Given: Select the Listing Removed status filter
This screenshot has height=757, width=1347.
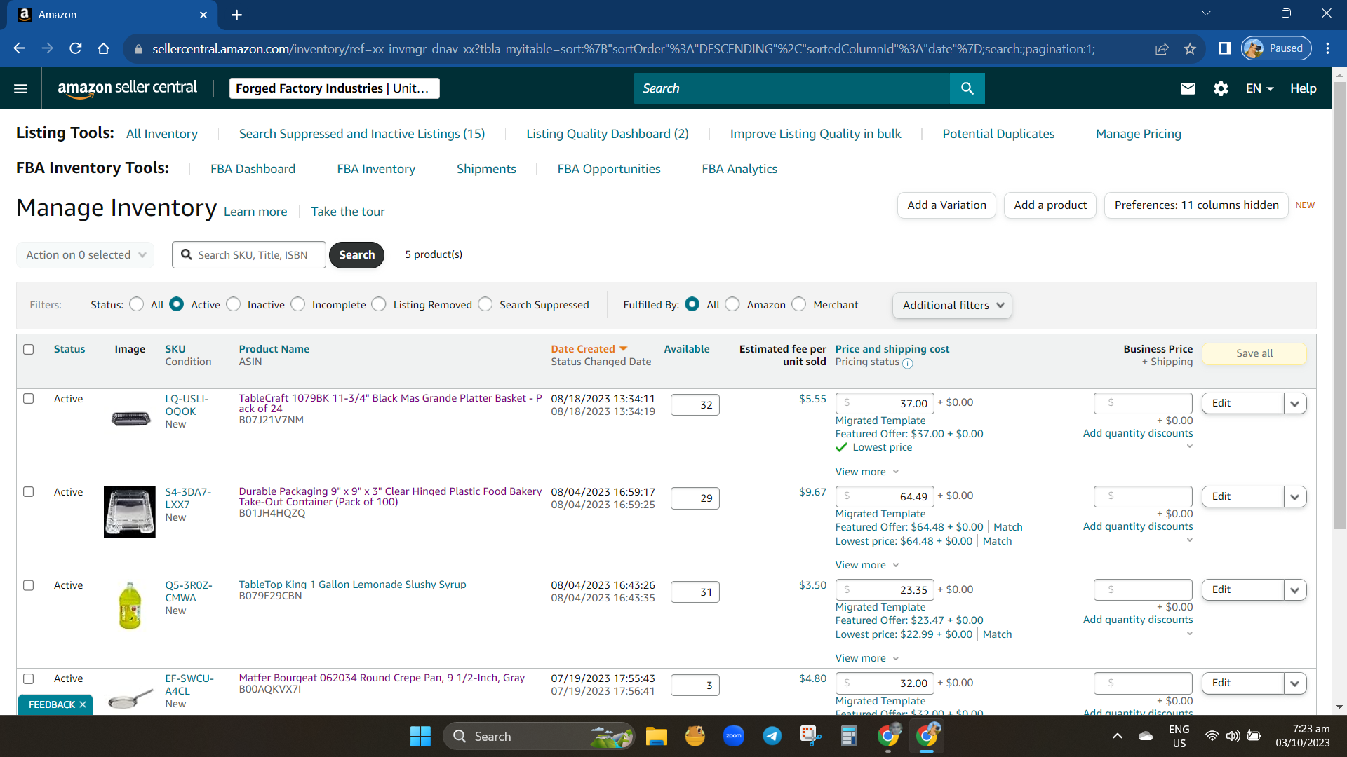Looking at the screenshot, I should coord(379,304).
